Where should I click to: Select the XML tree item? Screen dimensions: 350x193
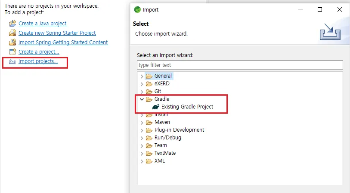160,160
